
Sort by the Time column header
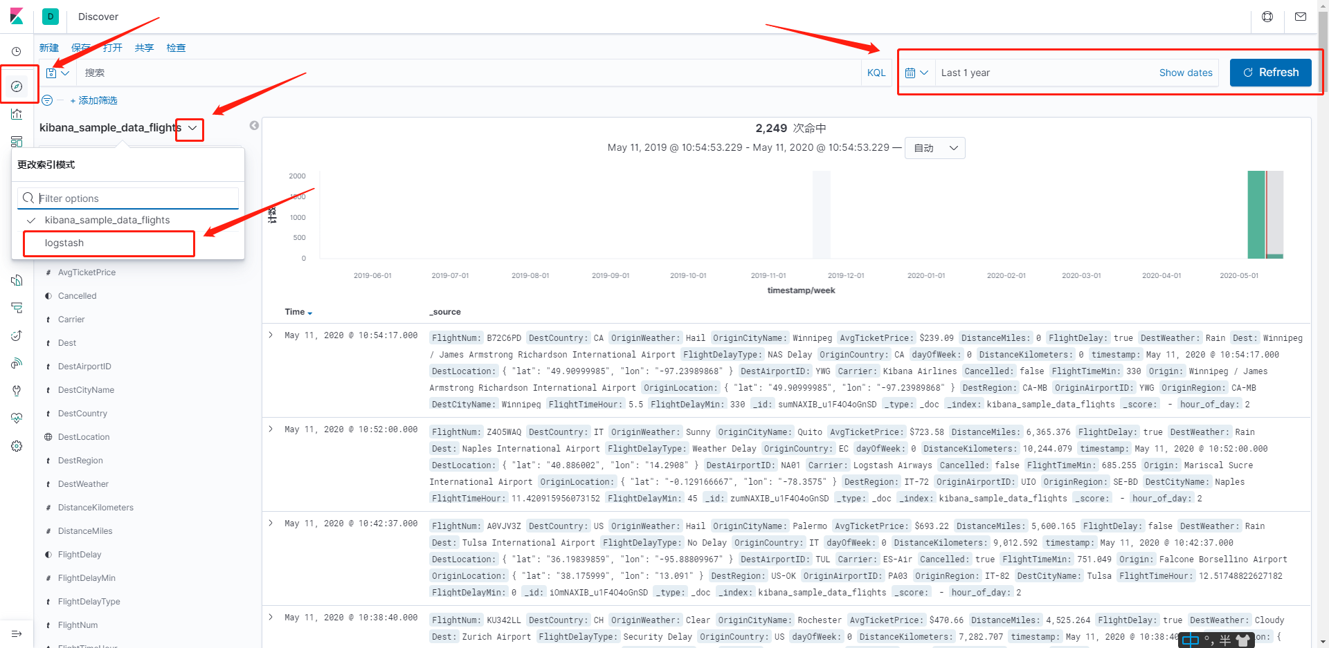click(x=298, y=312)
